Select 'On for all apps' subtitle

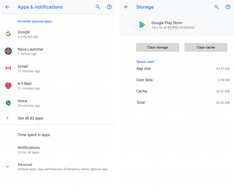click(28, 152)
